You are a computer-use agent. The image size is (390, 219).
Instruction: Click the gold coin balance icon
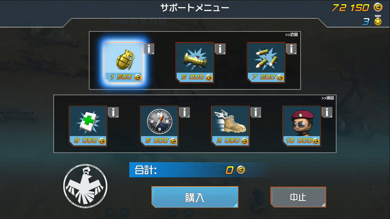click(378, 7)
